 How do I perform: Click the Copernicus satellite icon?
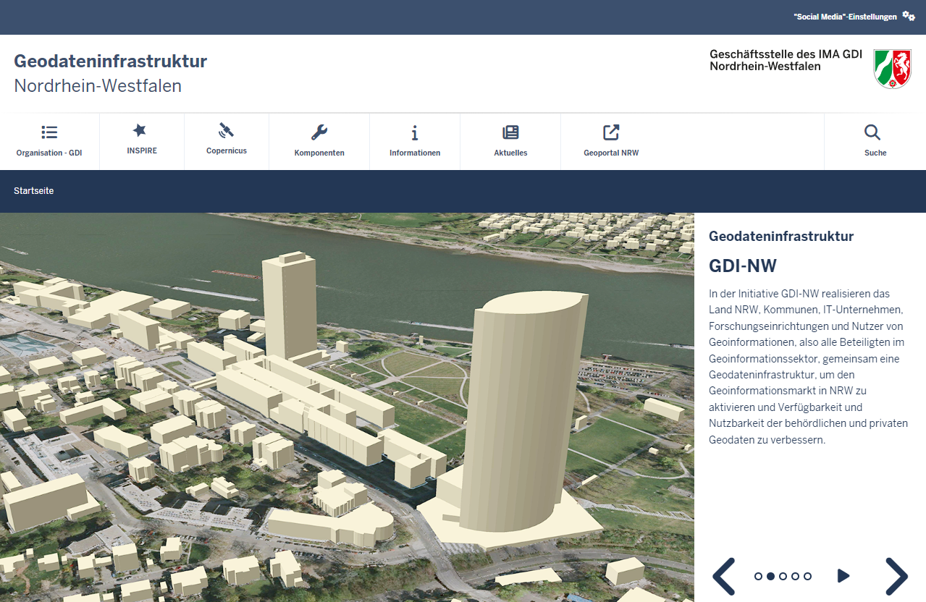tap(227, 130)
